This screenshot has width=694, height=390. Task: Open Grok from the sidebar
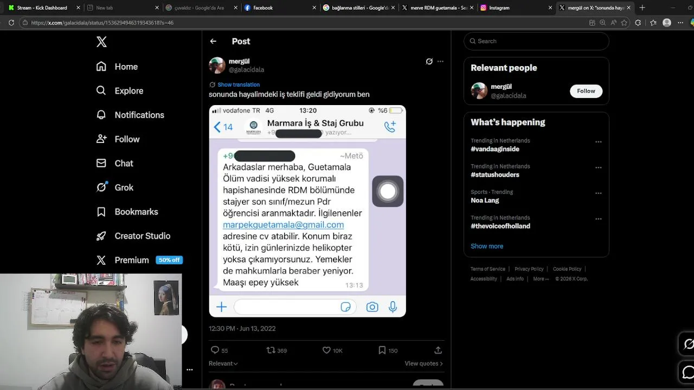coord(114,187)
